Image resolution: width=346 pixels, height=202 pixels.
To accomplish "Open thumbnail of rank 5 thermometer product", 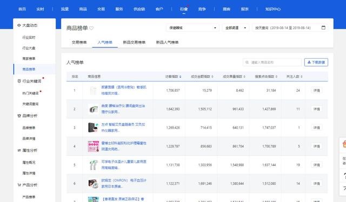I will pos(94,165).
